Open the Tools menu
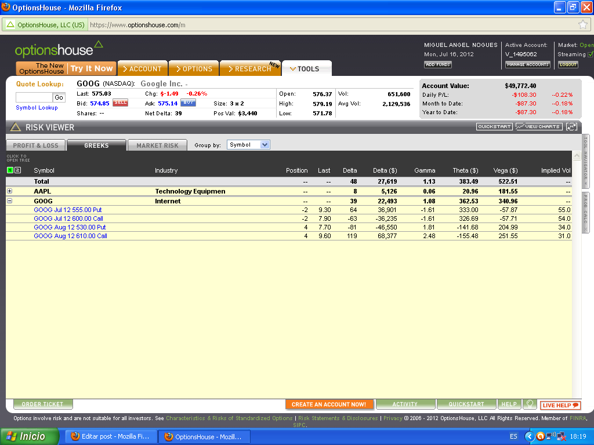This screenshot has height=445, width=594. (x=306, y=68)
